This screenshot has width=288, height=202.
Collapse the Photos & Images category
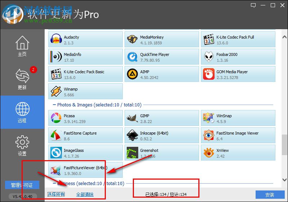pyautogui.click(x=54, y=105)
